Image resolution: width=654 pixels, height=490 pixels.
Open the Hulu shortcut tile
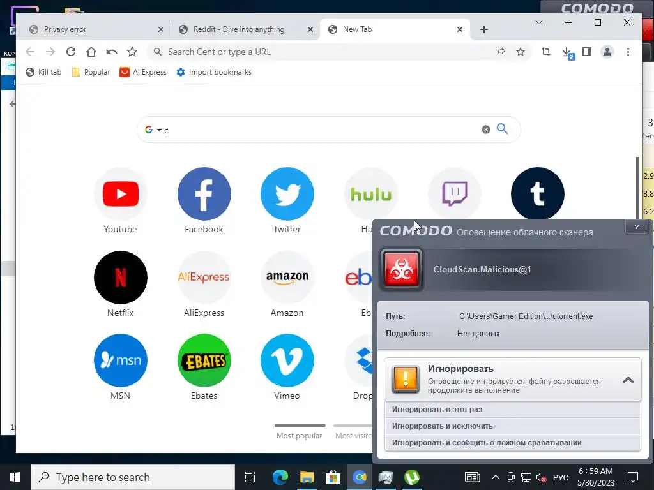pos(371,194)
